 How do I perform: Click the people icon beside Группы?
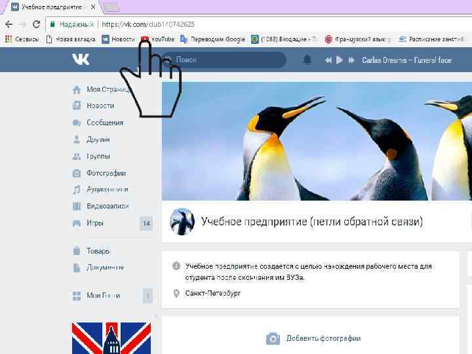coord(77,156)
